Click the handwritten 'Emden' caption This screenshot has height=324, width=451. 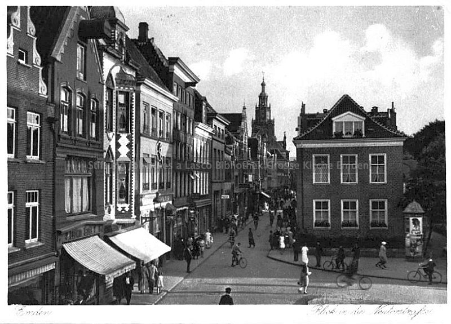[x=25, y=310]
